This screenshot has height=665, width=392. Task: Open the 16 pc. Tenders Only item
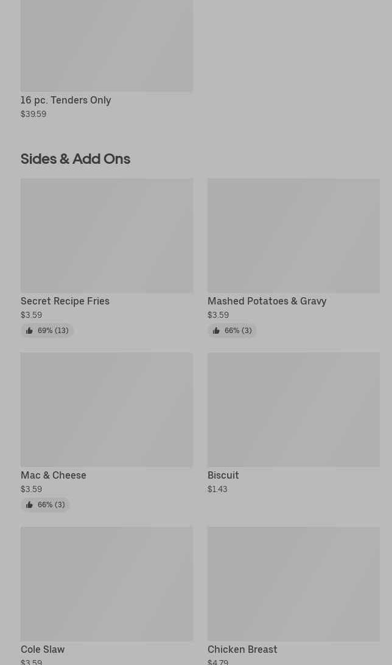[x=66, y=100]
